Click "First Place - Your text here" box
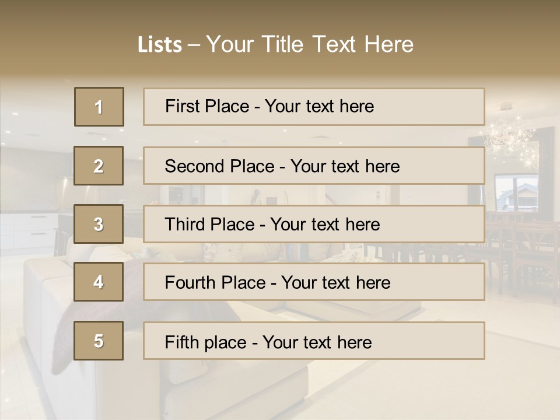Screen dimensions: 560x420 314,107
